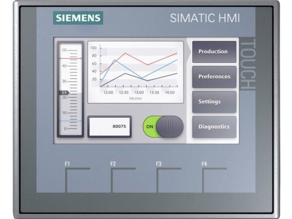Click the 12:00 label on the trend chart
This screenshot has height=219, width=292.
pos(108,92)
